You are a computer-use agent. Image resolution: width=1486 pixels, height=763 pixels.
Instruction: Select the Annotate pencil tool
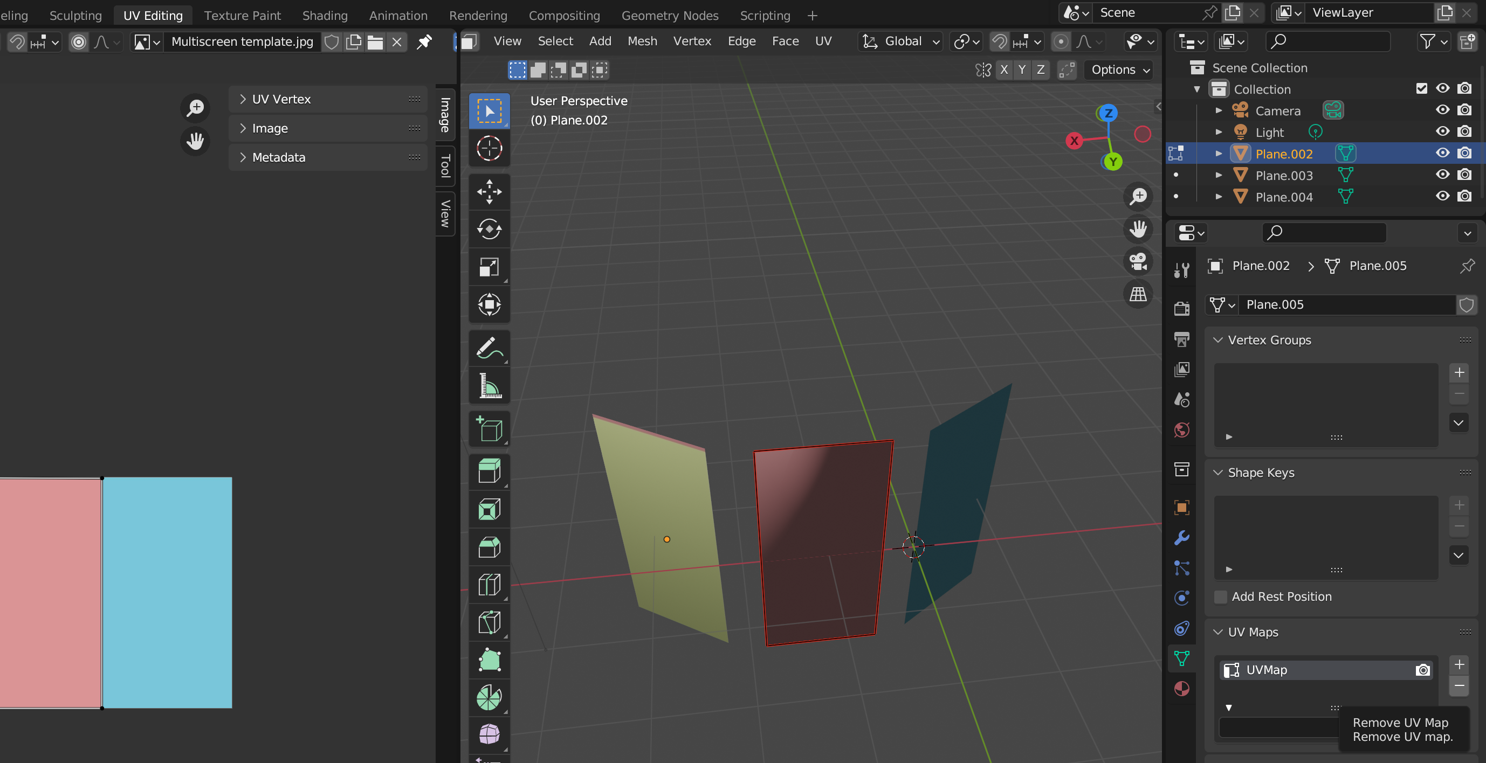pos(489,348)
